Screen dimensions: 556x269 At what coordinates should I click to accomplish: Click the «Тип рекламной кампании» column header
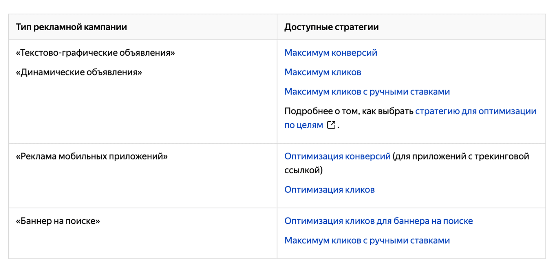[71, 27]
